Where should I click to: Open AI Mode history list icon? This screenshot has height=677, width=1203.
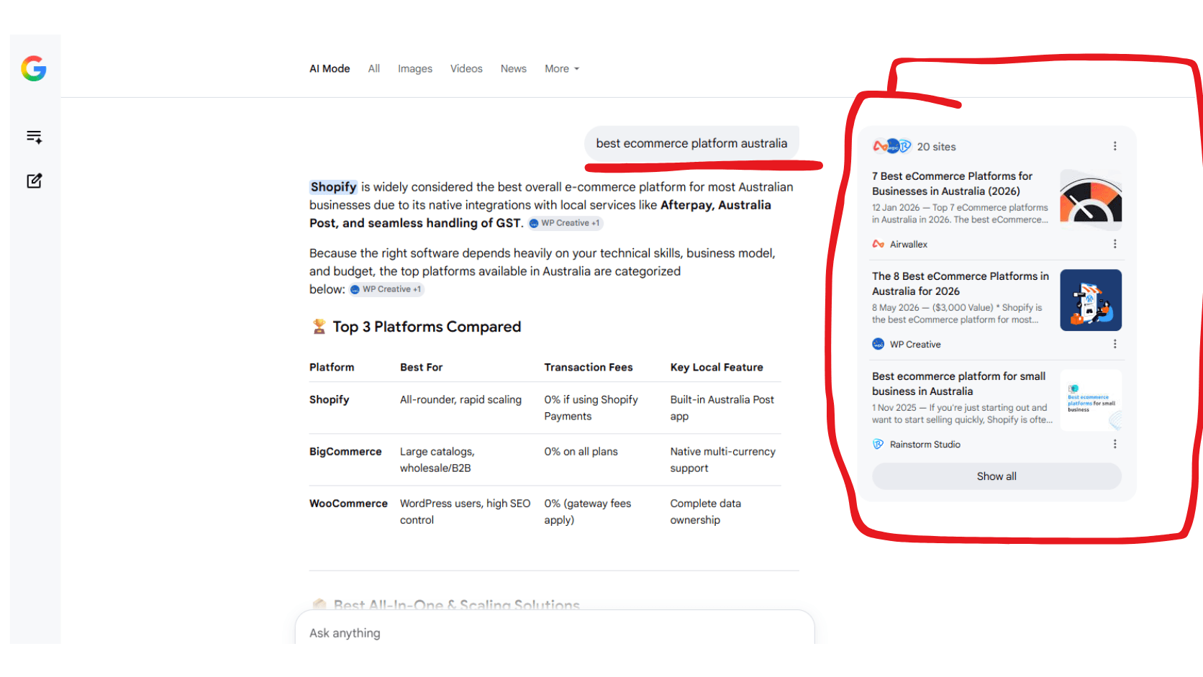tap(34, 137)
